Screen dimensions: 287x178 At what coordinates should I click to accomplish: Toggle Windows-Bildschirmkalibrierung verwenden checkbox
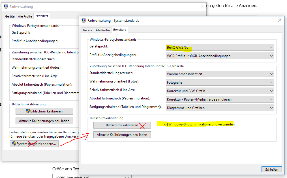click(x=166, y=124)
